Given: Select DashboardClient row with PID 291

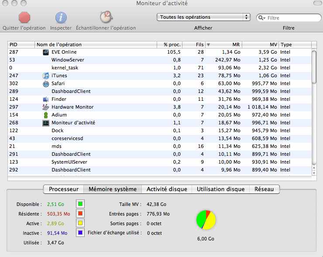Looking at the screenshot, I should pos(160,154).
